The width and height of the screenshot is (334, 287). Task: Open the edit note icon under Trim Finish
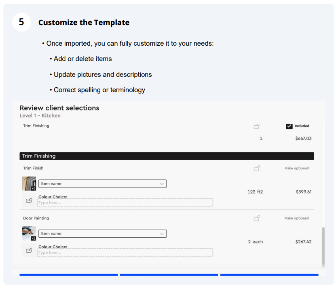pos(29,200)
